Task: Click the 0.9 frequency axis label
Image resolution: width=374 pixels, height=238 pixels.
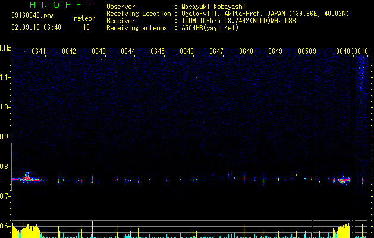Action: pyautogui.click(x=5, y=137)
